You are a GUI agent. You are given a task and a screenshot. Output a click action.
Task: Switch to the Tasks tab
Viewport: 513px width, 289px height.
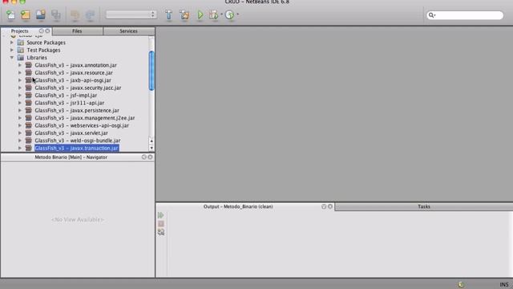[424, 207]
